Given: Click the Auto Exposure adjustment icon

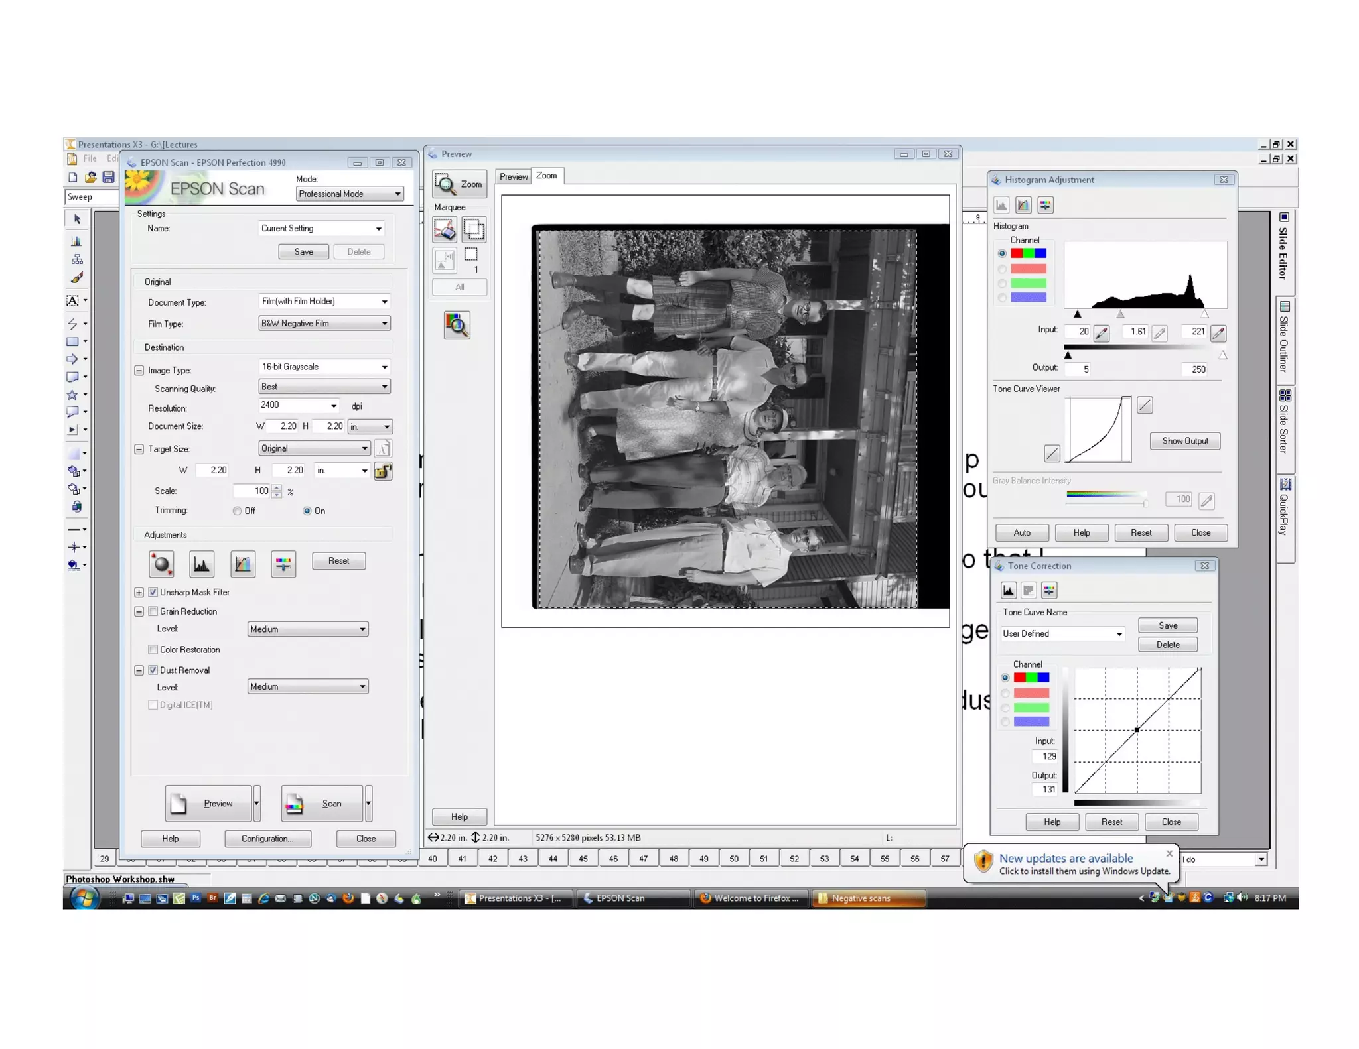Looking at the screenshot, I should [161, 564].
